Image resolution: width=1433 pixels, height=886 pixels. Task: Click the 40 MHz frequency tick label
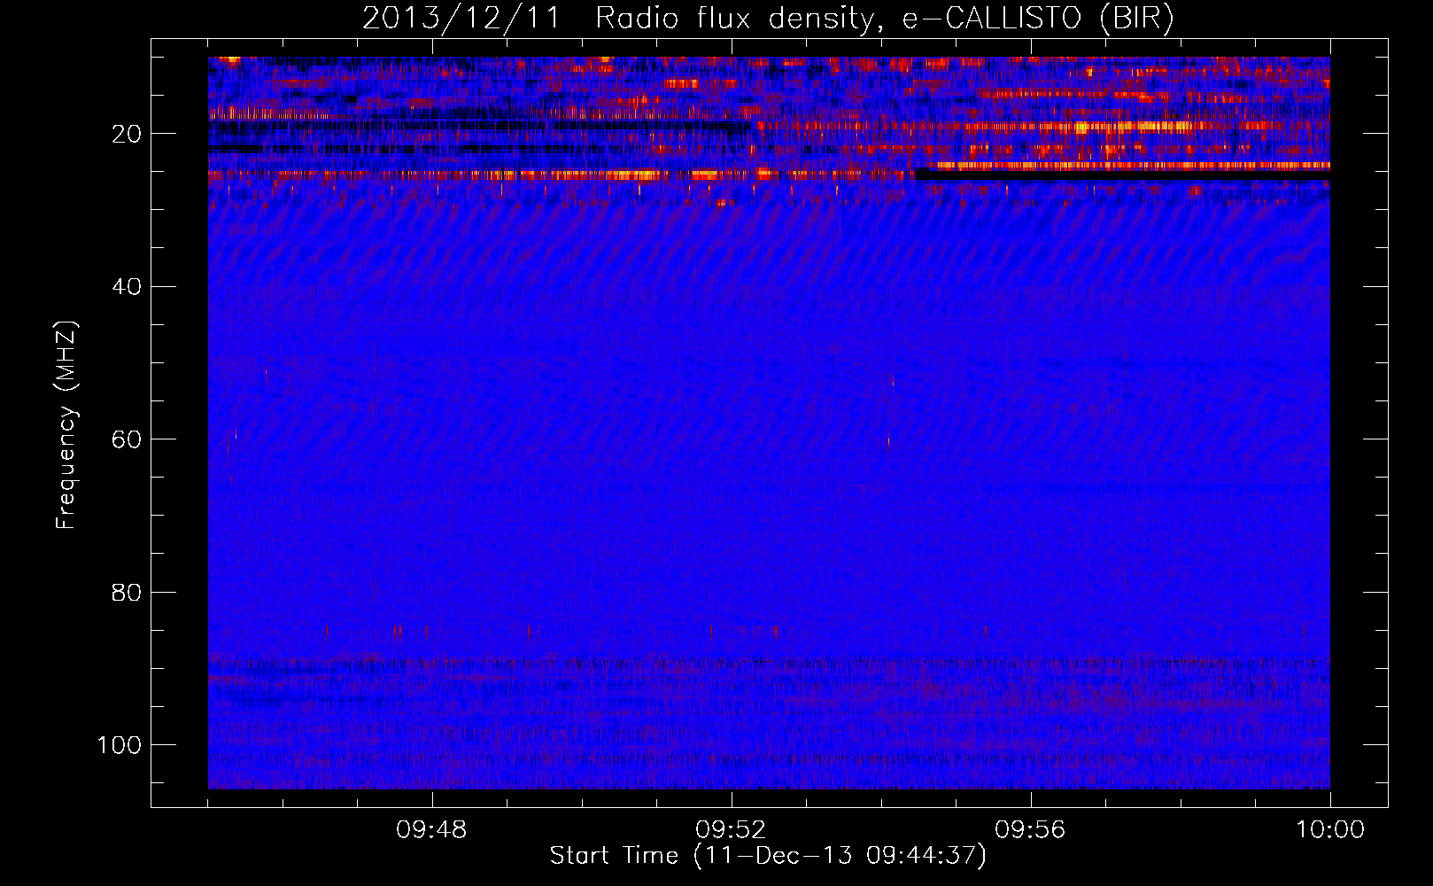point(127,286)
